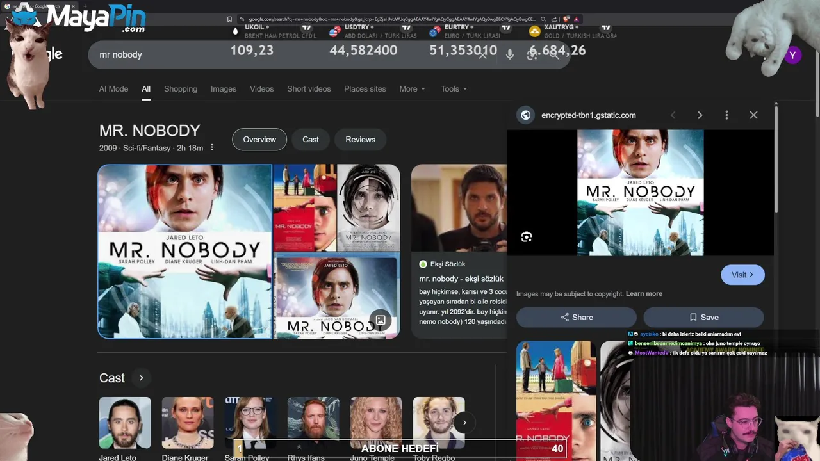This screenshot has width=820, height=461.
Task: Switch to Videos tab
Action: pyautogui.click(x=261, y=89)
